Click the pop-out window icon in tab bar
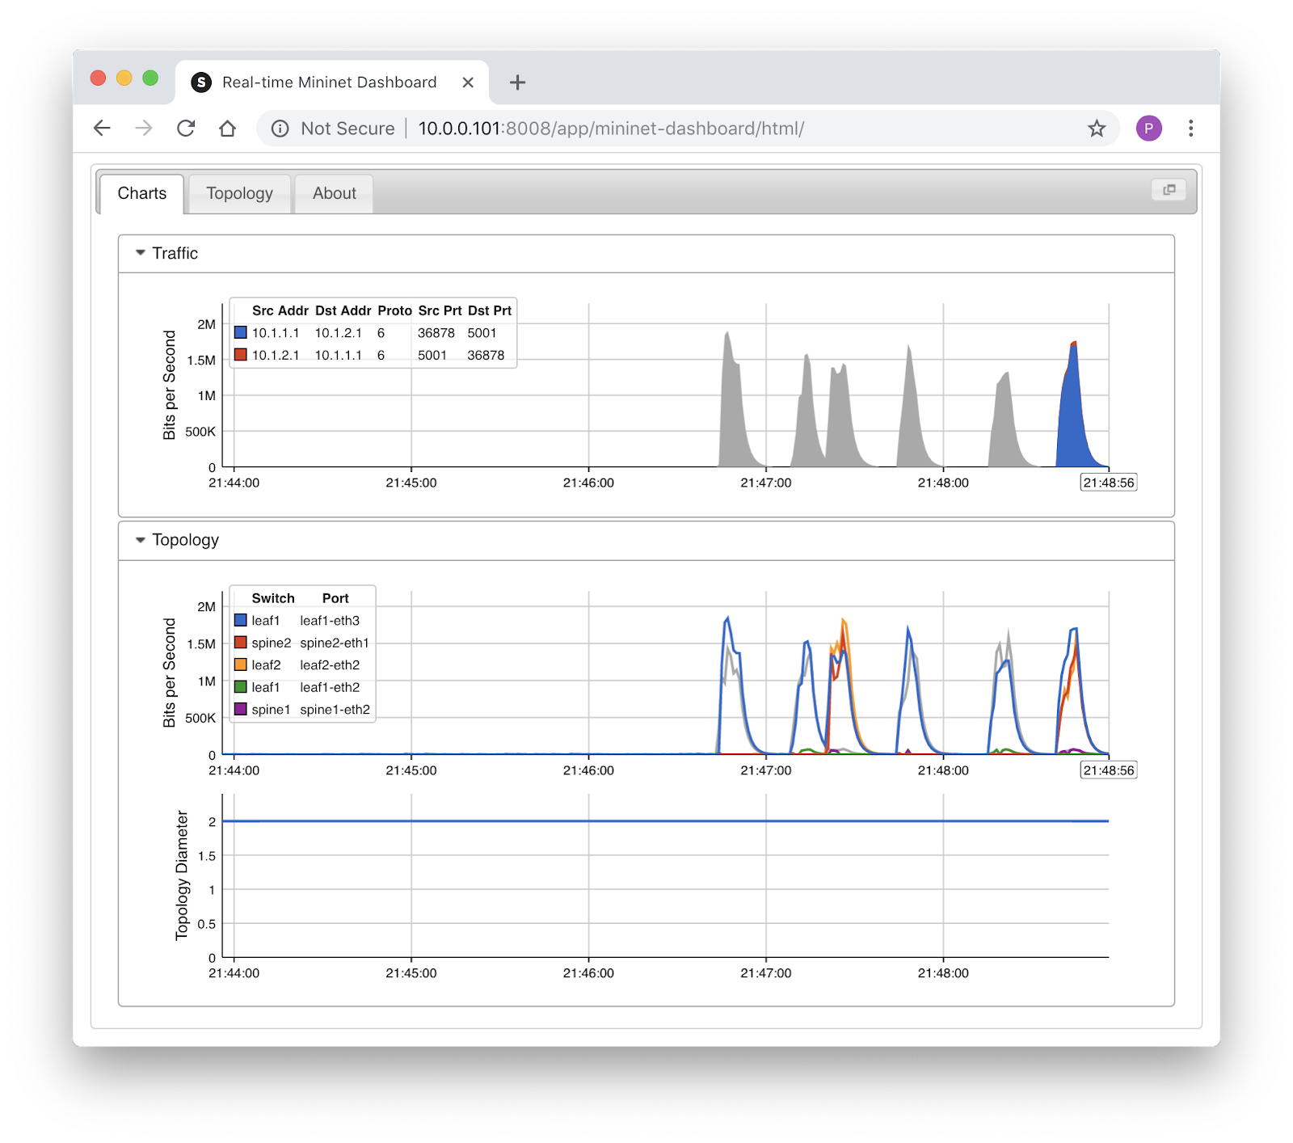Screen dimensions: 1293x1143 click(x=1169, y=190)
